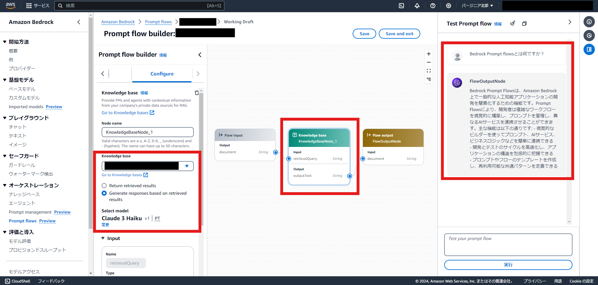
Task: Open AWS notifications bell
Action: pos(417,6)
